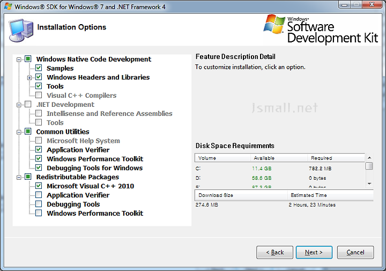Select the Microsoft Help System label
Viewport: 386px width, 271px height.
(83, 141)
